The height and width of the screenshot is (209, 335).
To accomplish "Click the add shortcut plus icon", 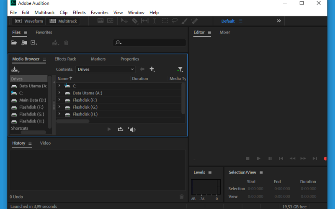I will pyautogui.click(x=152, y=69).
